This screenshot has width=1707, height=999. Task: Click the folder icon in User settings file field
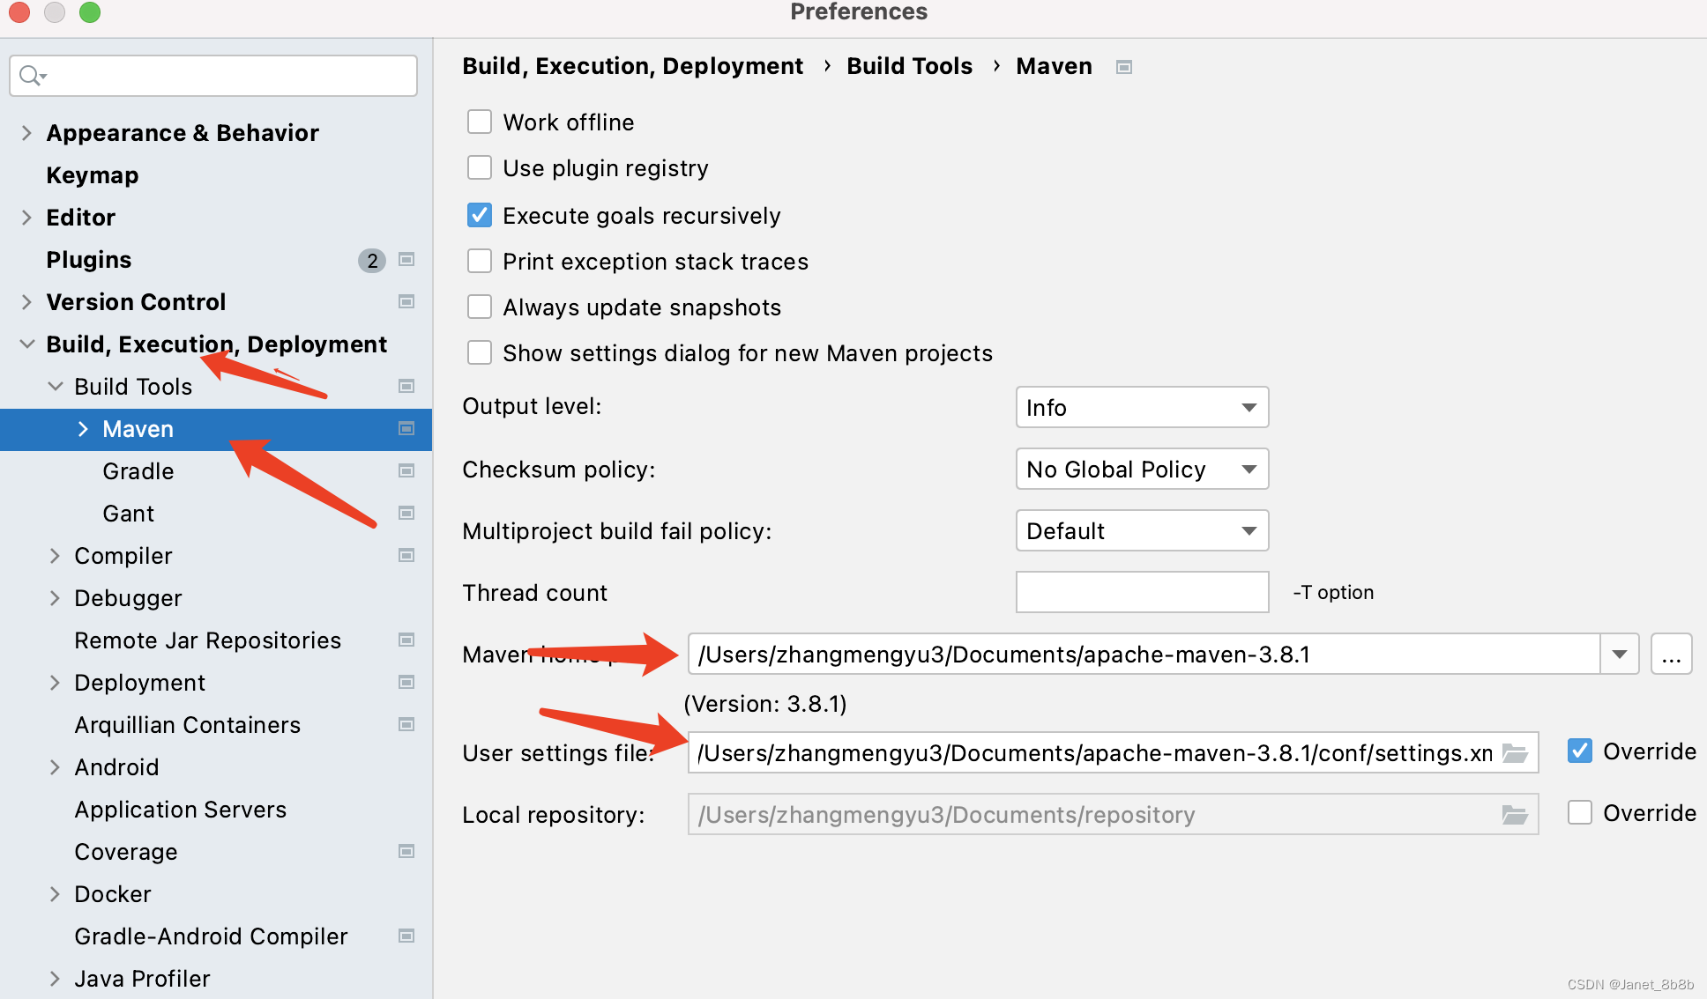coord(1515,753)
